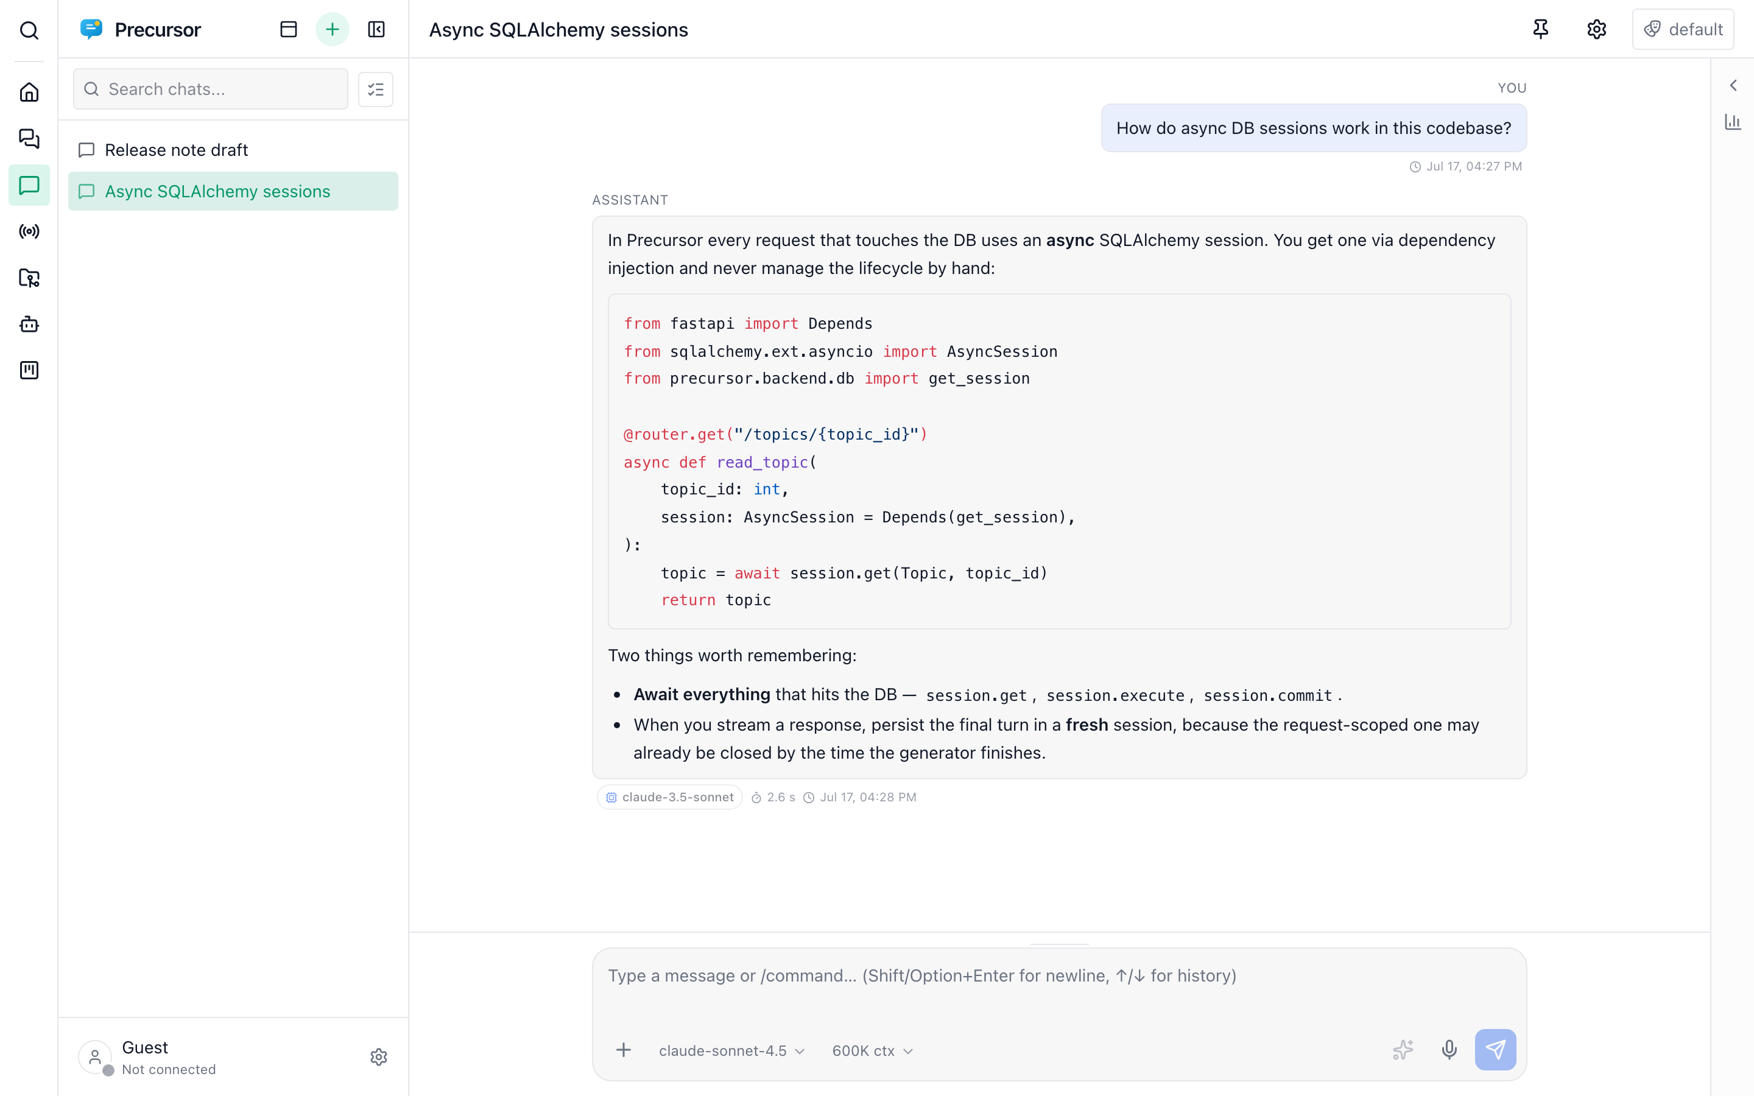Open the Home page from the sidebar

pos(29,92)
